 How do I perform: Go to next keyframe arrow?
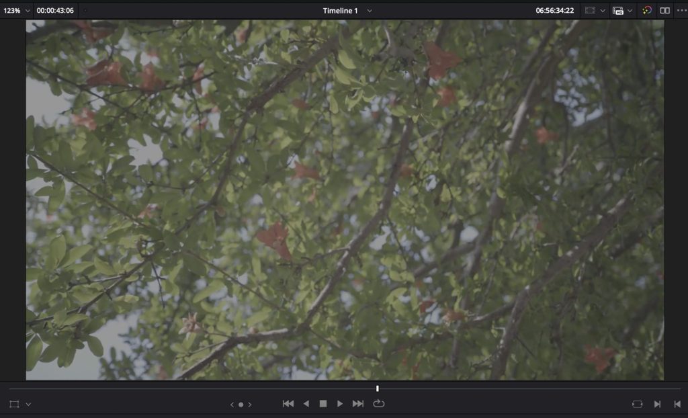point(250,405)
